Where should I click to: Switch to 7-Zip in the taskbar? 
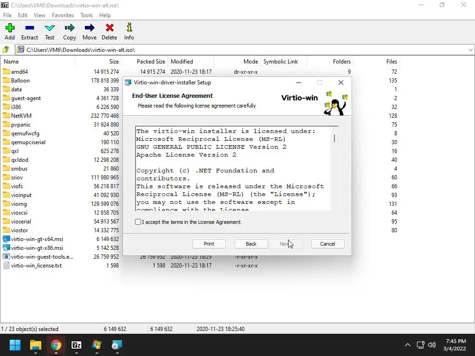[x=77, y=345]
